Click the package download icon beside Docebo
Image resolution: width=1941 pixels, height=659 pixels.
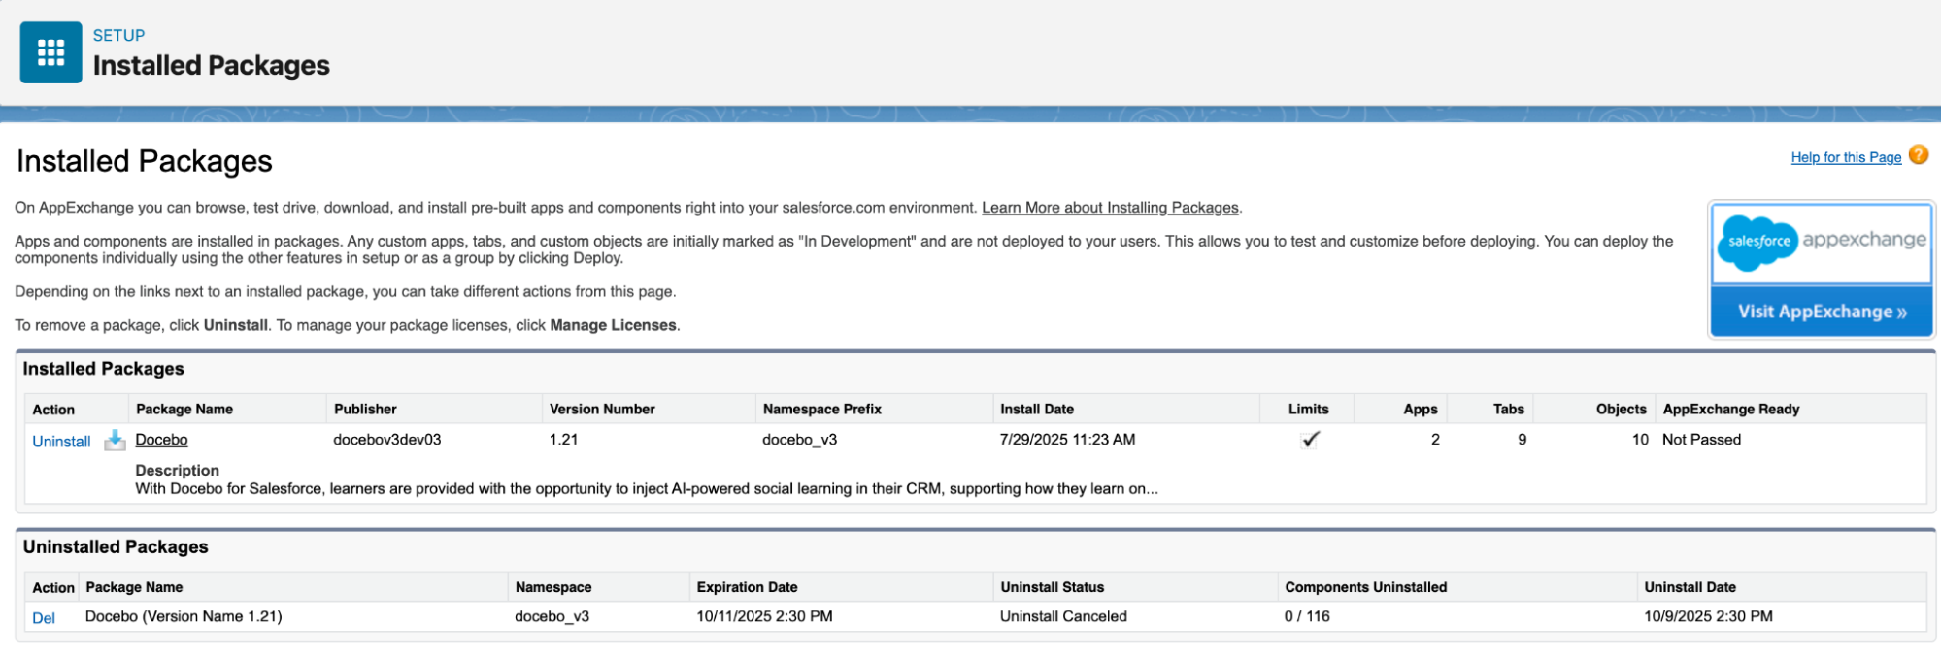click(115, 441)
